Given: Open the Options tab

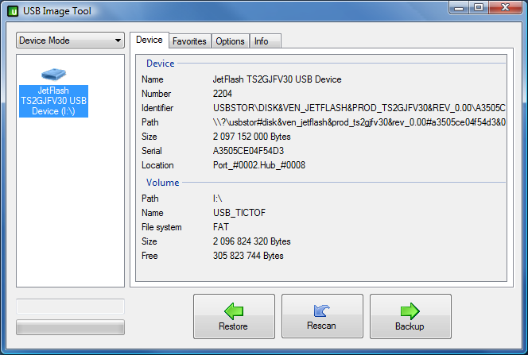Looking at the screenshot, I should click(x=231, y=41).
